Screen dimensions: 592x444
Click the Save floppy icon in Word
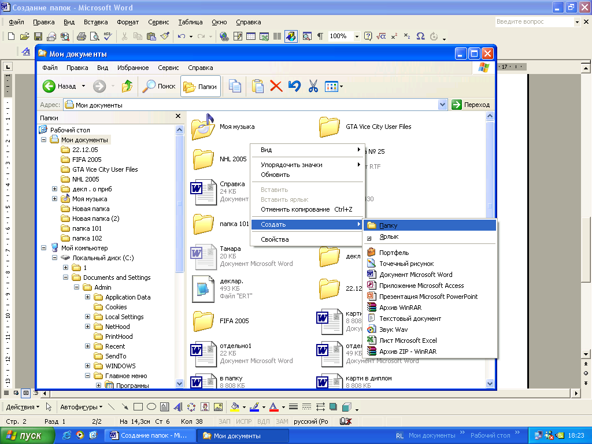coord(38,36)
